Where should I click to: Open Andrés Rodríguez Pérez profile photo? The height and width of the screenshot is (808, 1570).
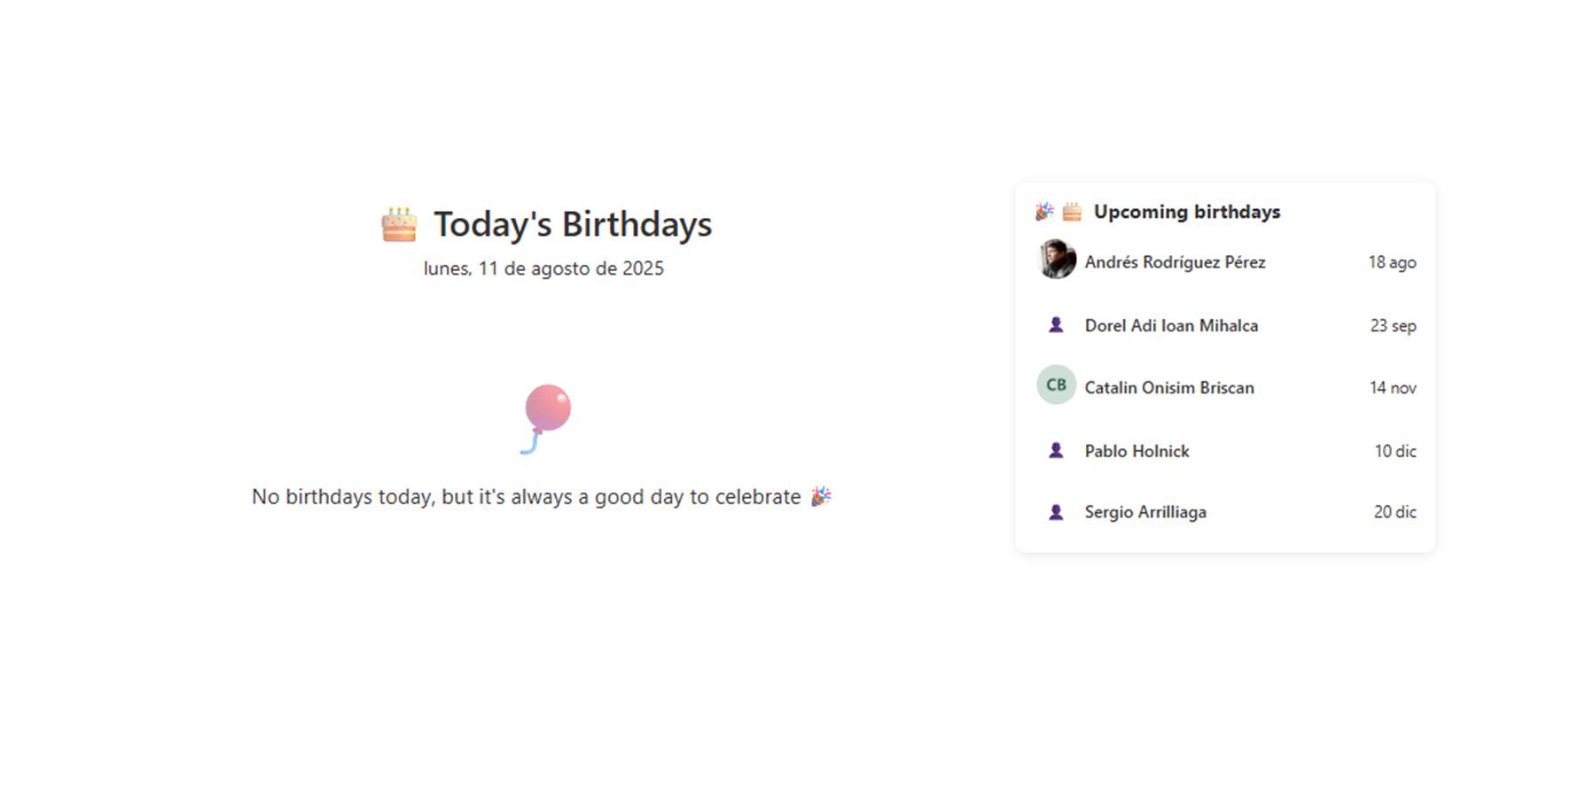pyautogui.click(x=1056, y=260)
